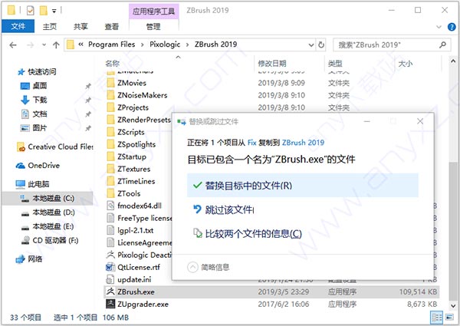460x326 pixels.
Task: Select fmodex64.dll file
Action: (140, 206)
